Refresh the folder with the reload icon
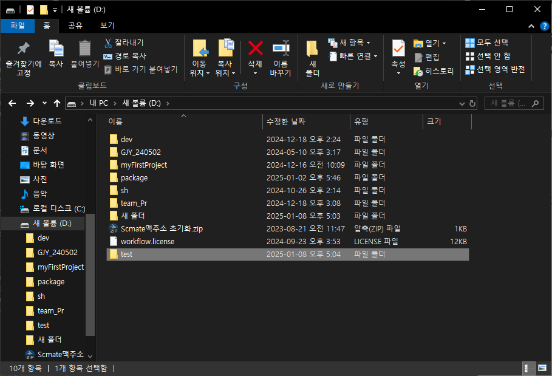Image resolution: width=552 pixels, height=376 pixels. point(472,103)
